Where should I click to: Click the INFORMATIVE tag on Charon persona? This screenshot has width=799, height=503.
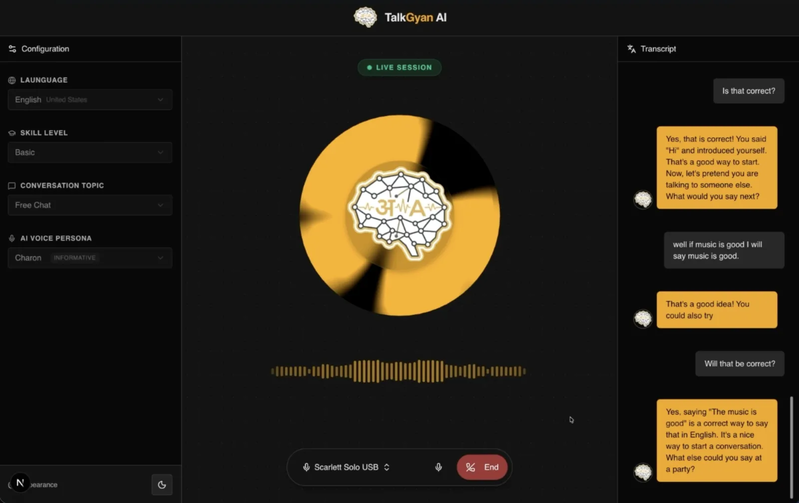point(74,258)
